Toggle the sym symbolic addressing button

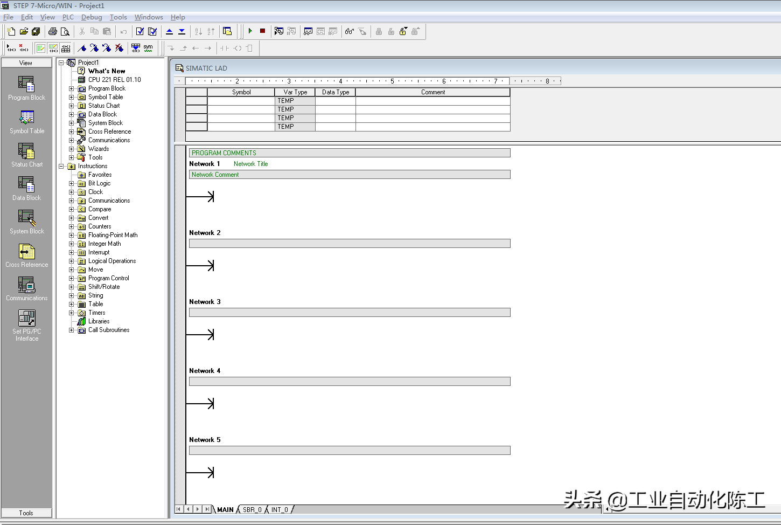coord(148,48)
